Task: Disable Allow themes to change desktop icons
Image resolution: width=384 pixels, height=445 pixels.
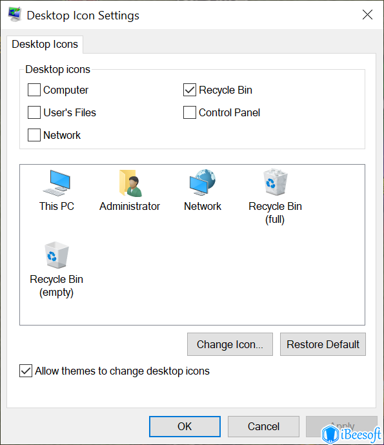Action: (26, 371)
